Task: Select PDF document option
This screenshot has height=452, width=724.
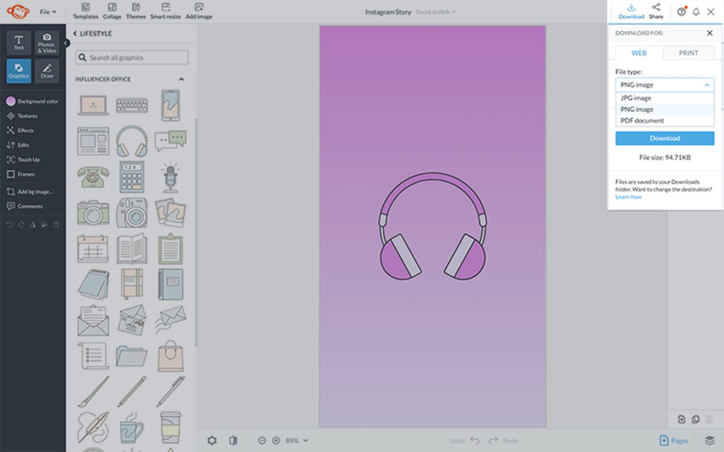Action: (642, 121)
